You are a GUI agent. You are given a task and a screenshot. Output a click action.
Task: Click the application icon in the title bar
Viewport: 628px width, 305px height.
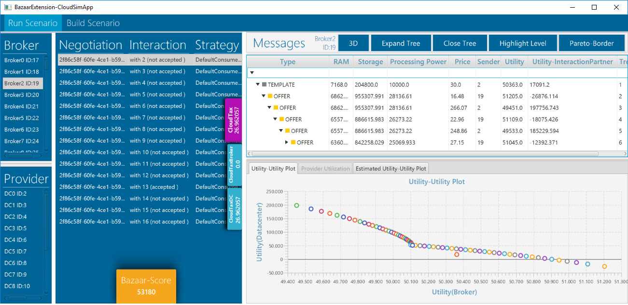click(x=8, y=7)
